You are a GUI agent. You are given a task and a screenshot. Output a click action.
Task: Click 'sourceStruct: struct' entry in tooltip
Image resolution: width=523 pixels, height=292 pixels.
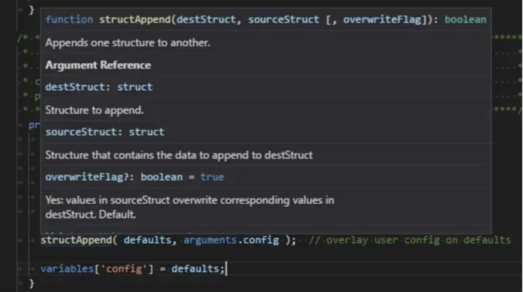(x=104, y=132)
